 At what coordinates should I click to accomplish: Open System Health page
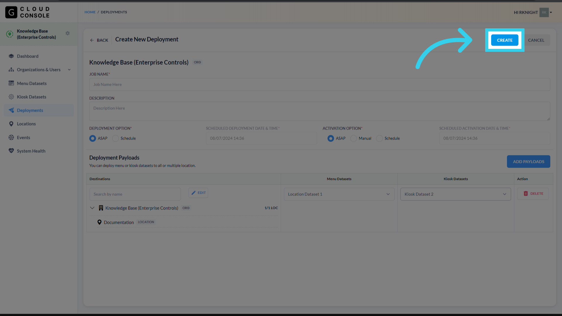coord(39,151)
